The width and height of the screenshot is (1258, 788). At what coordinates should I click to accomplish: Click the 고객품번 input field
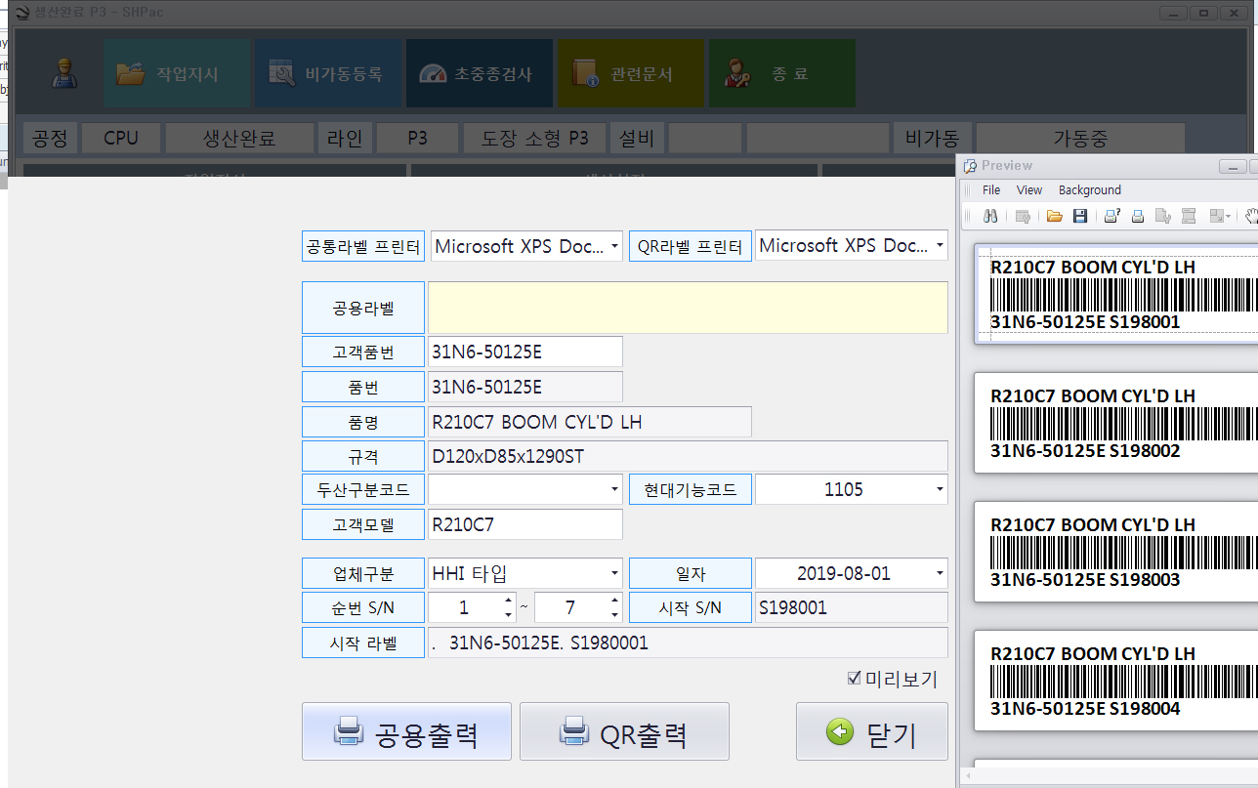(x=525, y=352)
